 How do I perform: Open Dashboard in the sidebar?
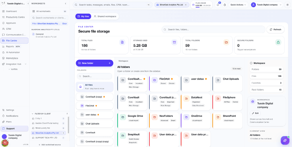(x=15, y=11)
